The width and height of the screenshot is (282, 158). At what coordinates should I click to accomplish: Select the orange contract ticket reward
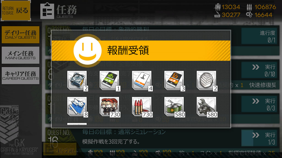tap(175, 81)
